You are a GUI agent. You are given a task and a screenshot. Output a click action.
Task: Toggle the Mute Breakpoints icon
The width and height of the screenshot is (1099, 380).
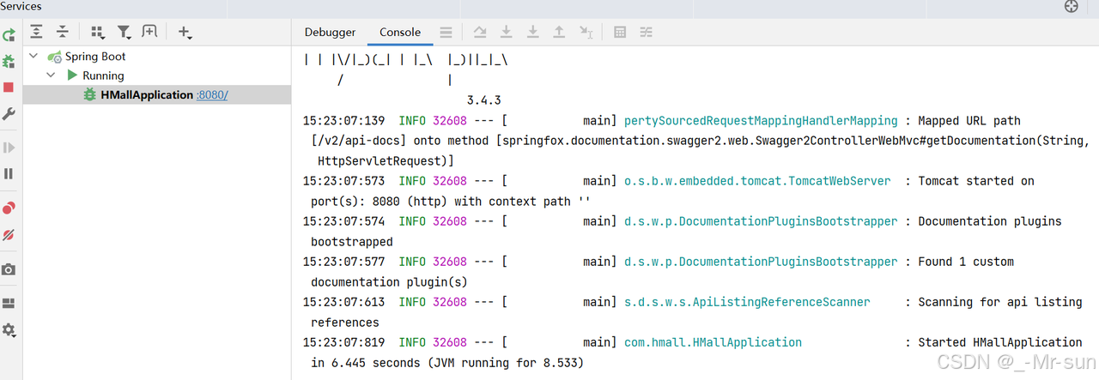(x=9, y=234)
